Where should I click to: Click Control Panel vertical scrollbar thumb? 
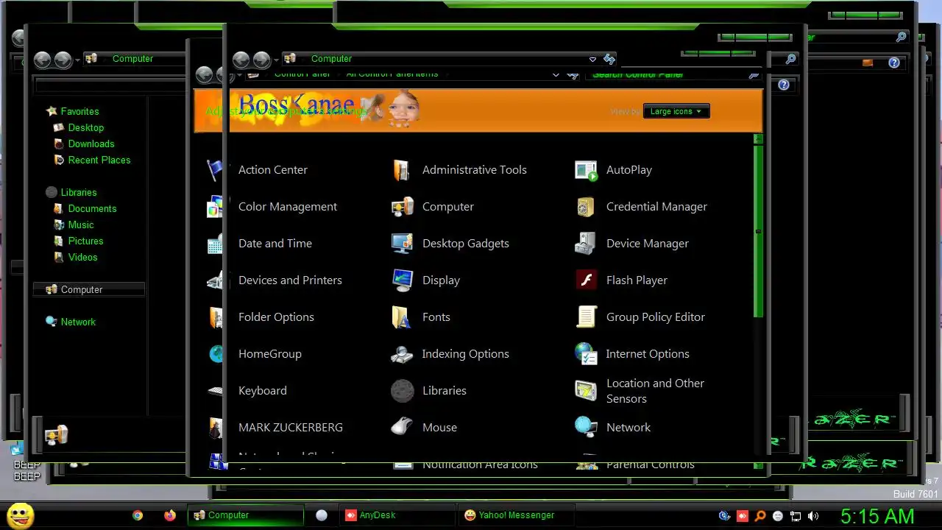[758, 231]
